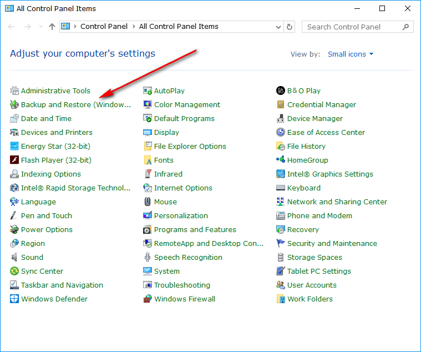This screenshot has height=352, width=421.
Task: Open the Energy Star icon
Action: 14,146
